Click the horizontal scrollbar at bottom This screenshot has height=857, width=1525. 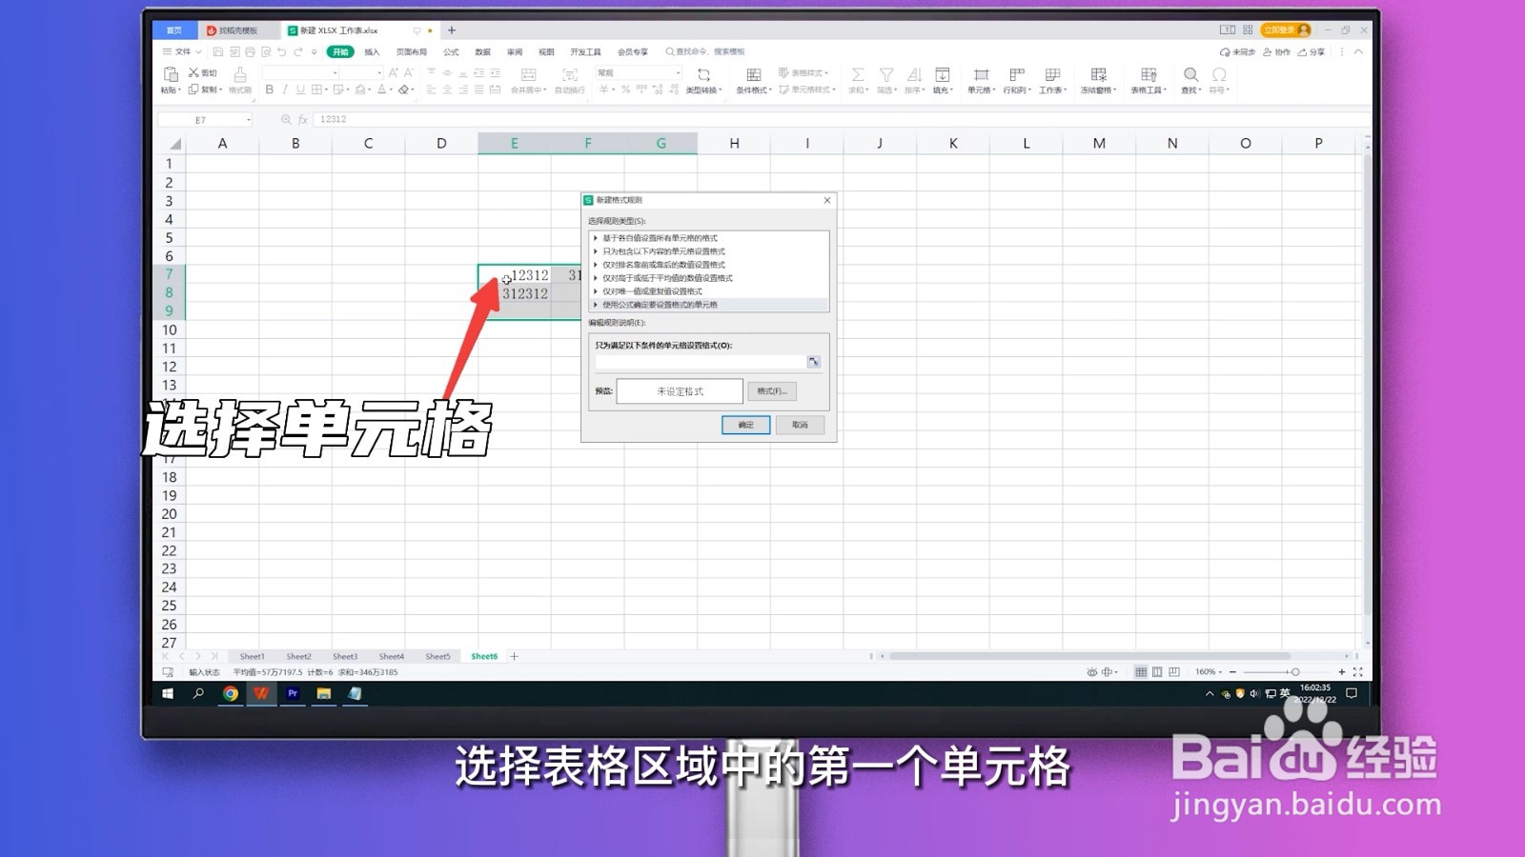[1089, 656]
